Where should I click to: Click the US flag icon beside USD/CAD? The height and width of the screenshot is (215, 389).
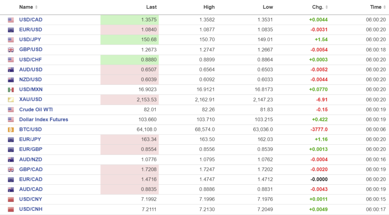11,20
